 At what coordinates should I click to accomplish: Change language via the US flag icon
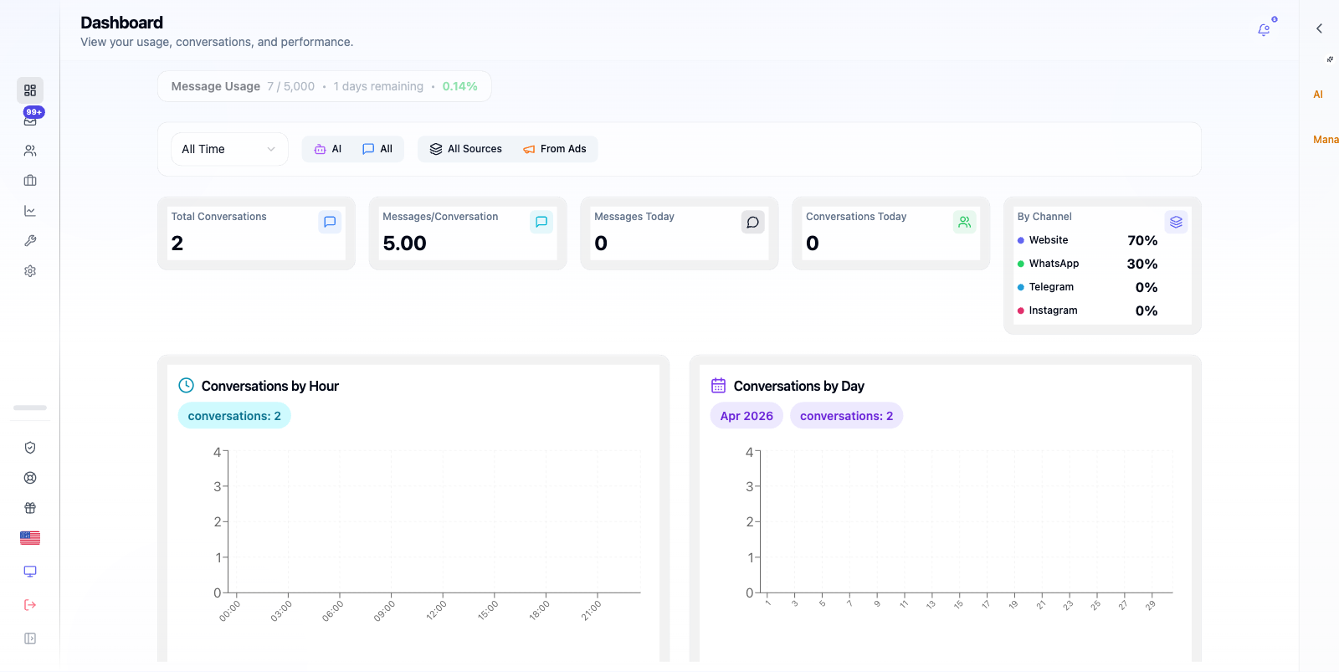30,538
